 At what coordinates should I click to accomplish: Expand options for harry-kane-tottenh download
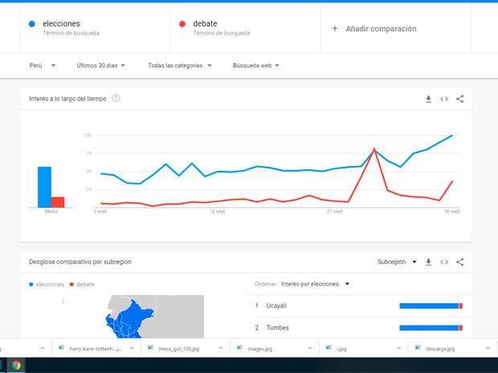[x=132, y=348]
